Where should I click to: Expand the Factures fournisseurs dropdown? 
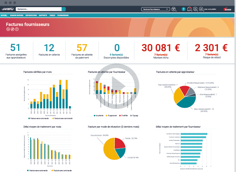click(x=155, y=9)
